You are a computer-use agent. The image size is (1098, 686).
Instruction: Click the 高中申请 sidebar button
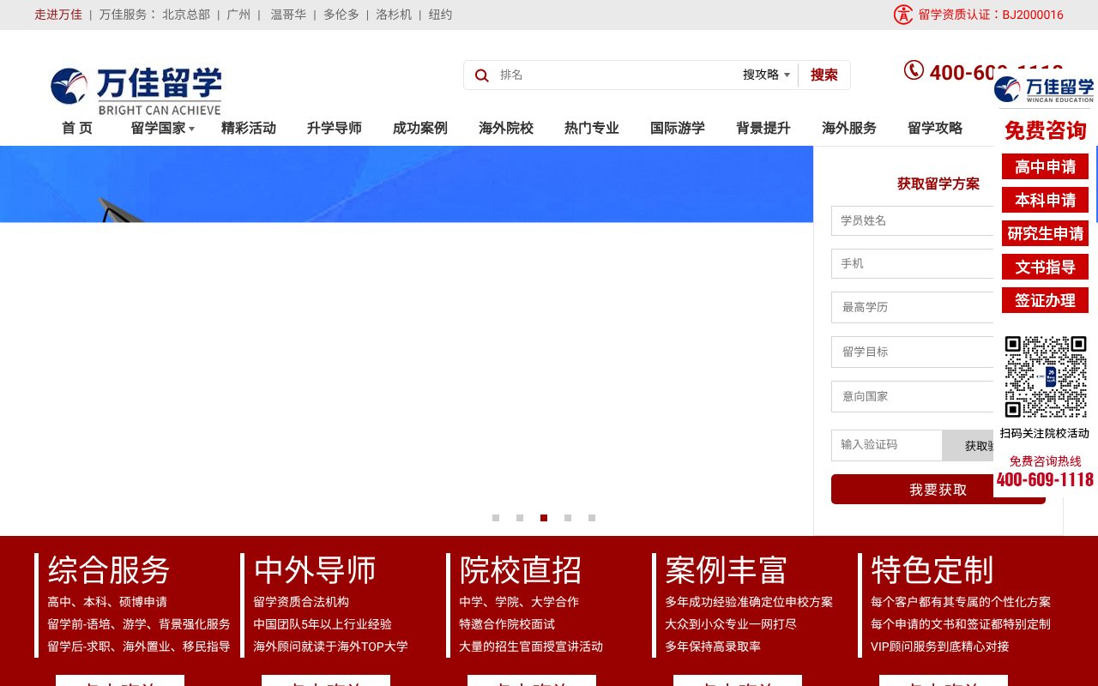pyautogui.click(x=1045, y=166)
